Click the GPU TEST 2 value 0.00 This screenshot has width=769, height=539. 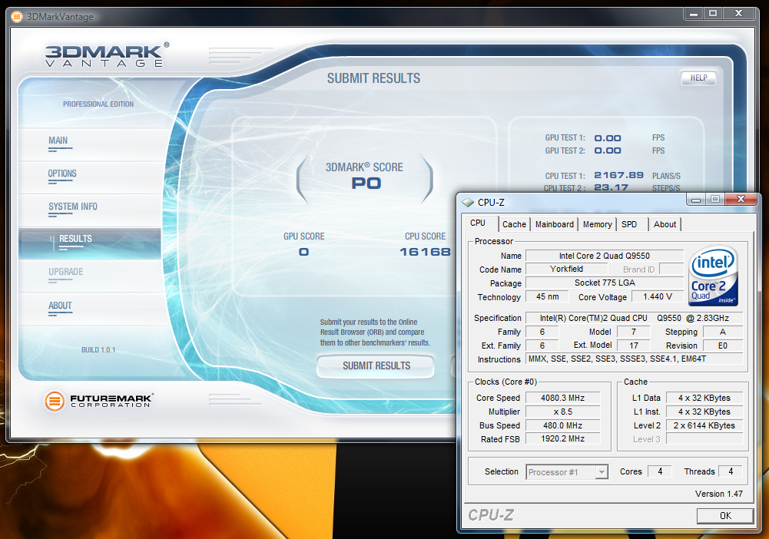pos(608,151)
